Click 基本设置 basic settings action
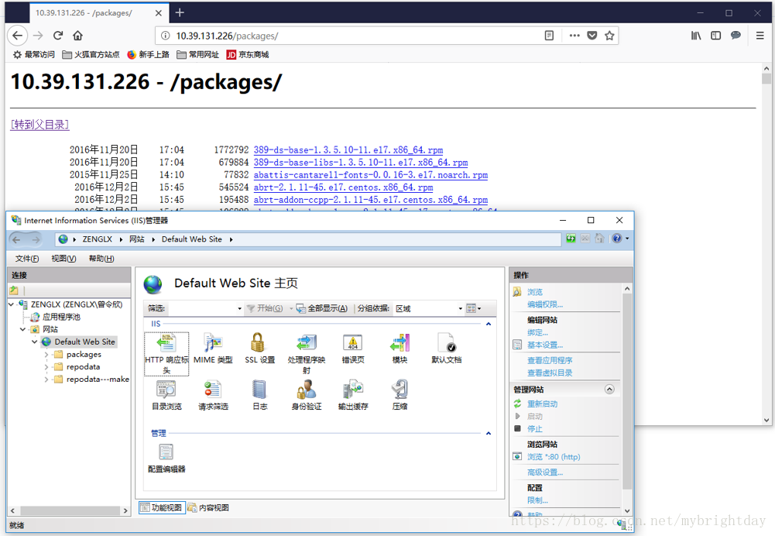The height and width of the screenshot is (536, 775). point(545,345)
